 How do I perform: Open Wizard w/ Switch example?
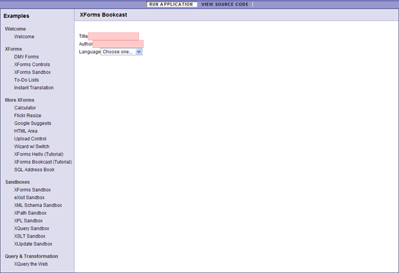tap(32, 146)
